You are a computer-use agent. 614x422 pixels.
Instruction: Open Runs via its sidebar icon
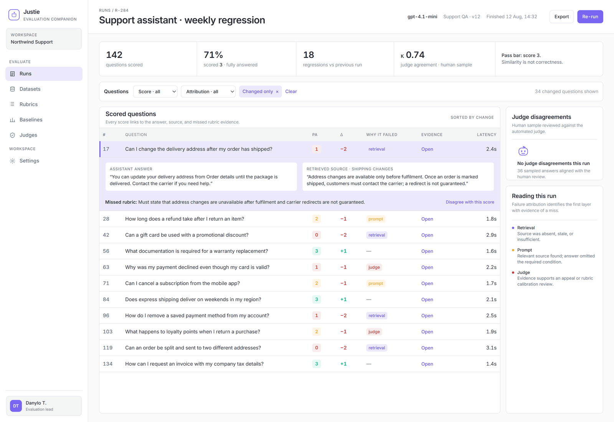[12, 74]
